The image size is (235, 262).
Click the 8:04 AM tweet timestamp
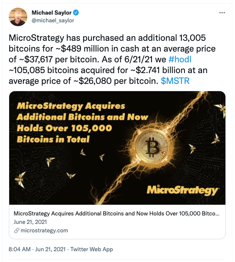[x=19, y=249]
